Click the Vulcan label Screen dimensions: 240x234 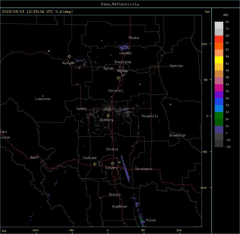(151, 220)
